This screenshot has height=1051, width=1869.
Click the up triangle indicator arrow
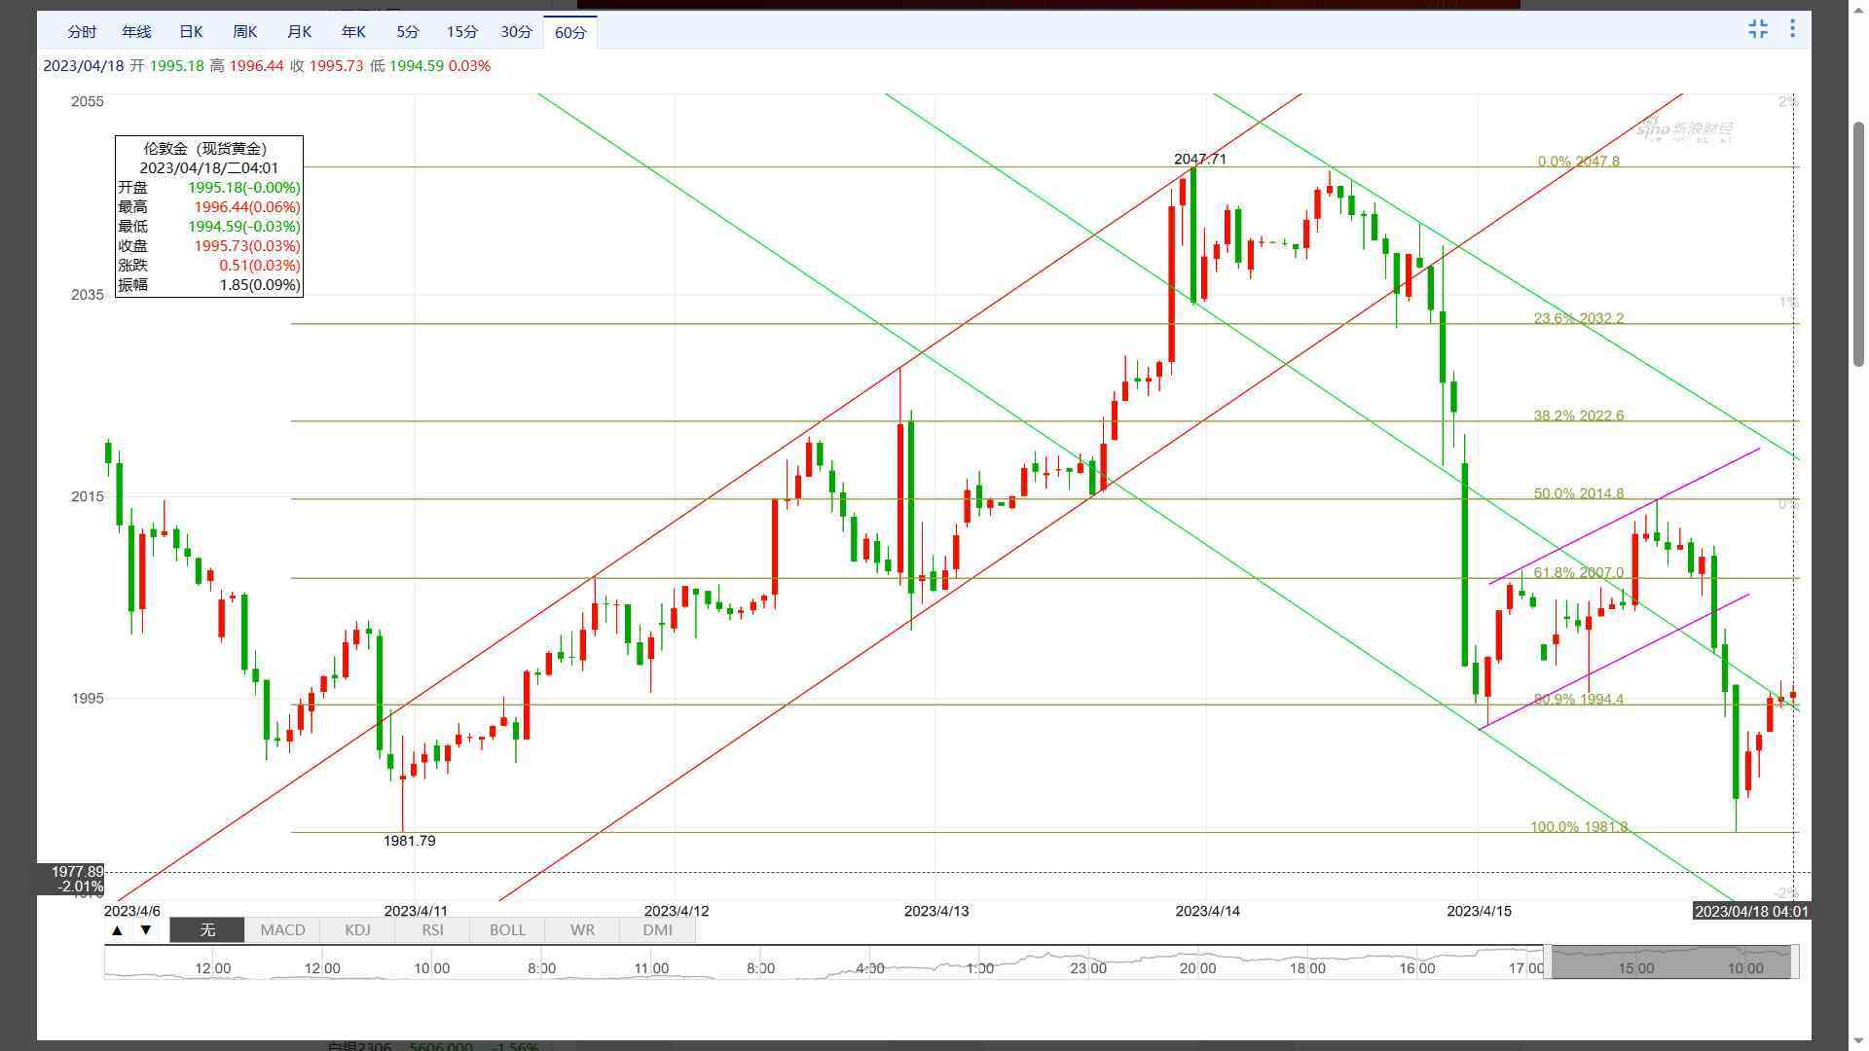117,930
